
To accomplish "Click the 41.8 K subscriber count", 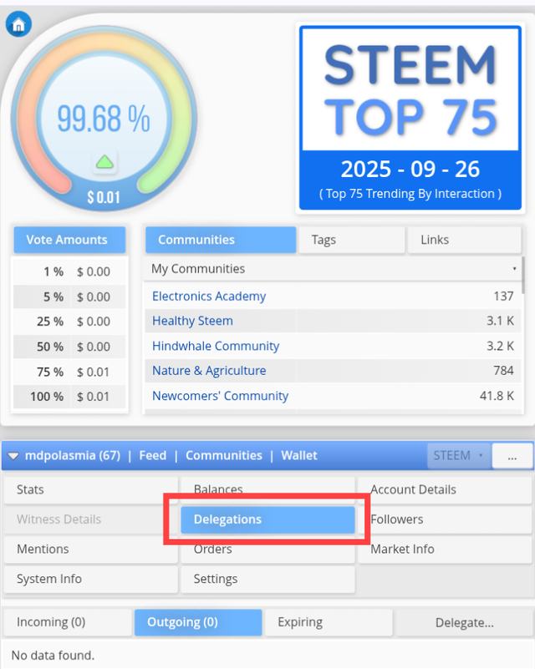I will (497, 396).
